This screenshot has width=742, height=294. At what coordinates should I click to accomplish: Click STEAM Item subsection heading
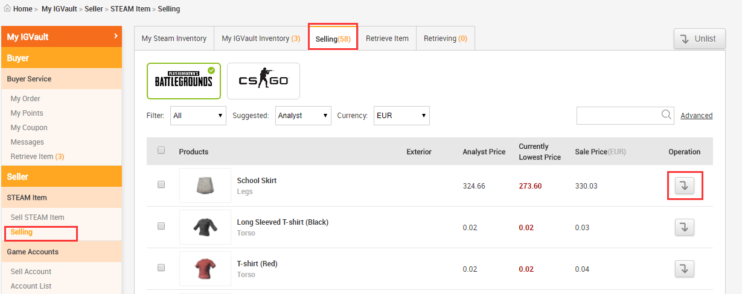click(x=62, y=198)
